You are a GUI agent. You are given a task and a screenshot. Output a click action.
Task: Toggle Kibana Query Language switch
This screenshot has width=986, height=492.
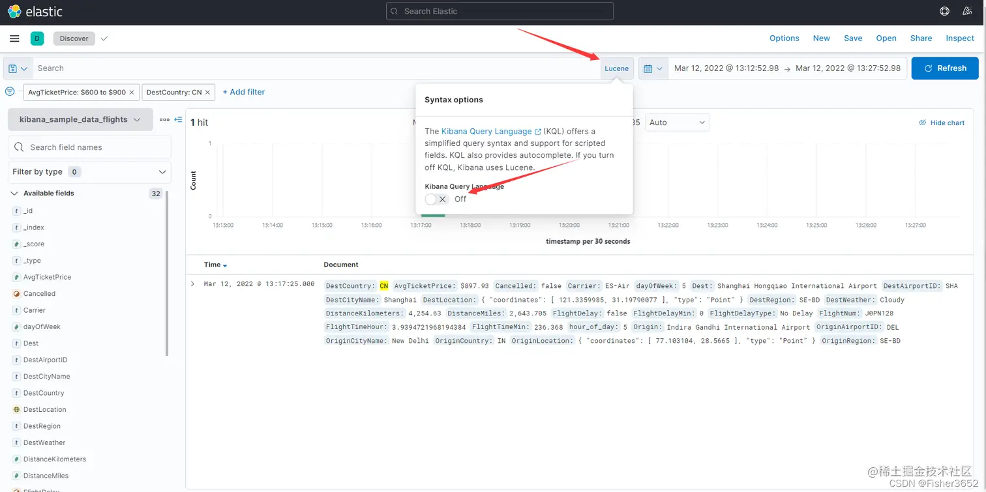coord(436,199)
